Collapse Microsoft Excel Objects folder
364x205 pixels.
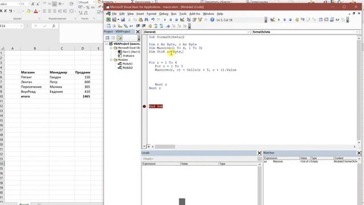point(111,48)
